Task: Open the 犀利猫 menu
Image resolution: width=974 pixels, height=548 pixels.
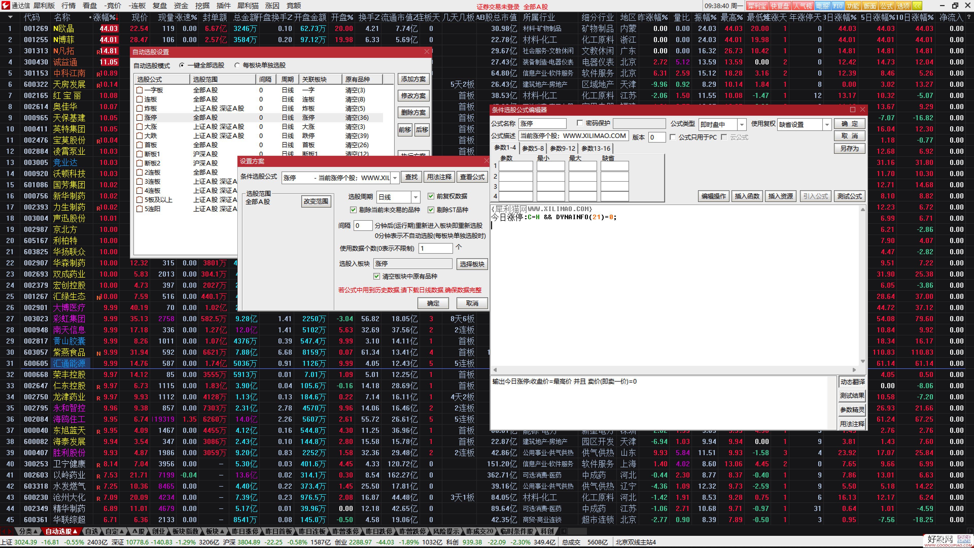Action: (248, 6)
